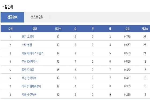The height and width of the screenshot is (100, 150).
Task: Open the 스타 영천 team link
Action: (x=27, y=45)
